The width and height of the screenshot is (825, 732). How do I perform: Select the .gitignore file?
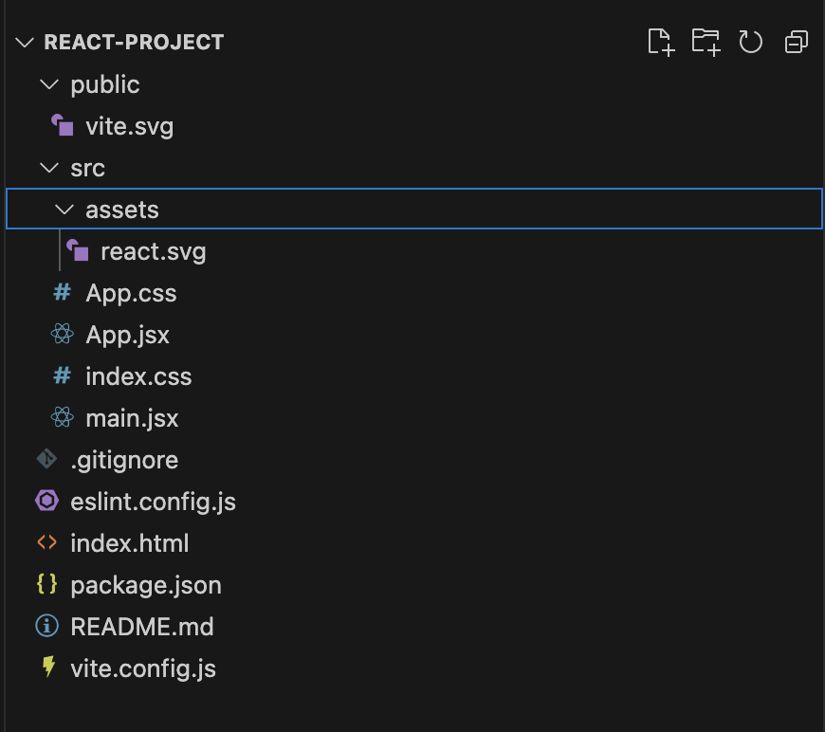tap(124, 459)
